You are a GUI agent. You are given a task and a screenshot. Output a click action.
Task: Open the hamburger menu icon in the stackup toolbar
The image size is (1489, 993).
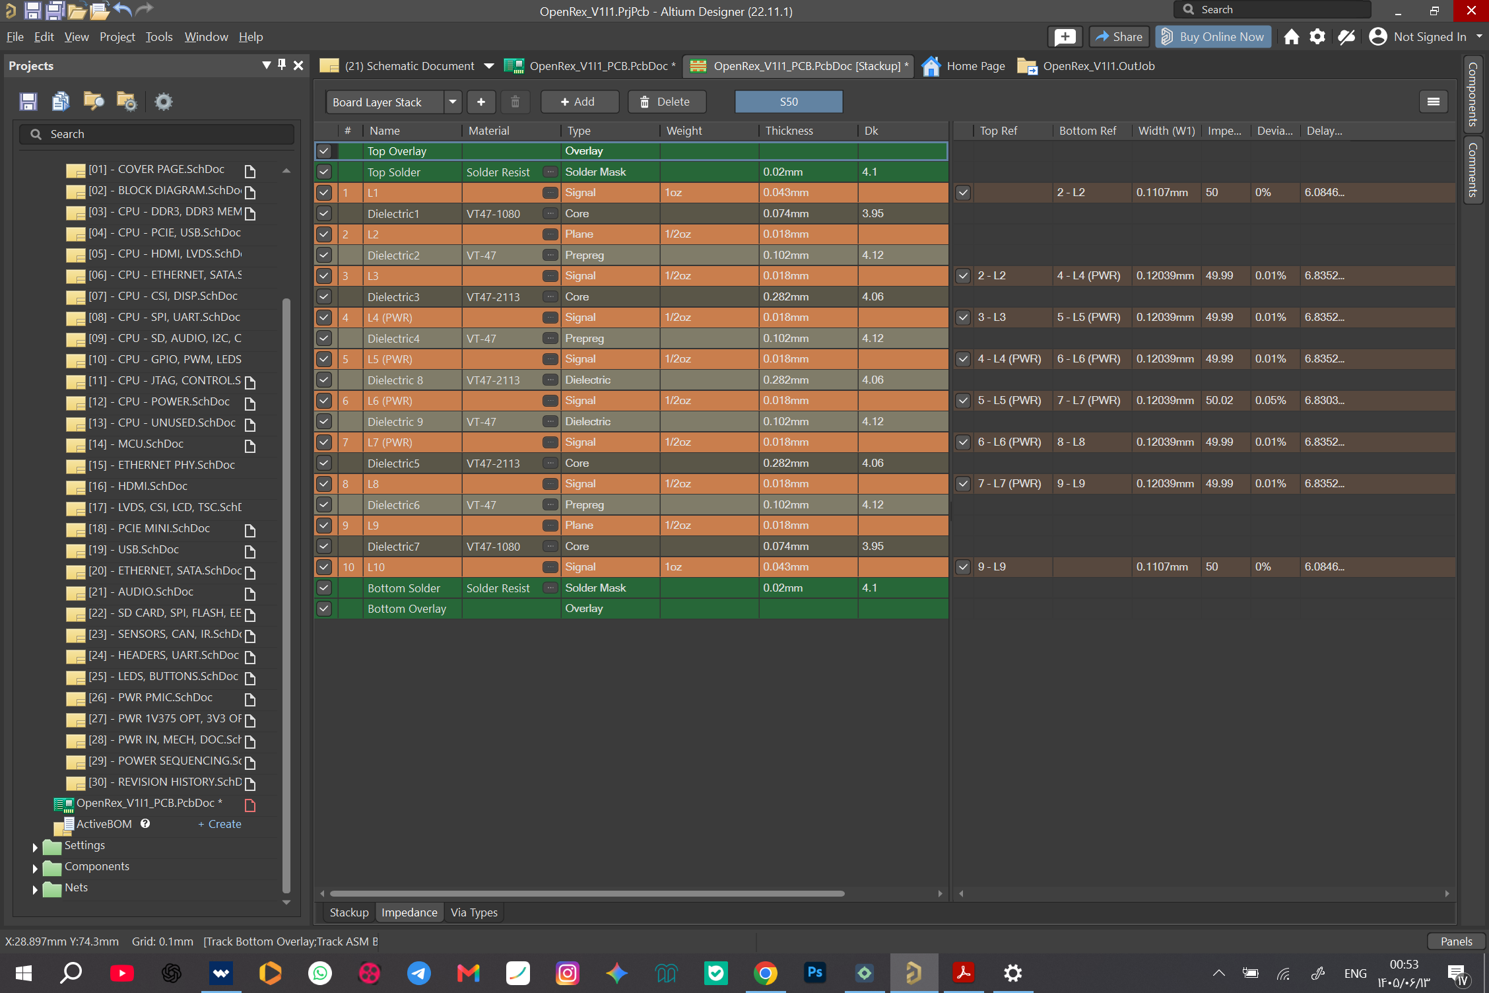pyautogui.click(x=1434, y=102)
